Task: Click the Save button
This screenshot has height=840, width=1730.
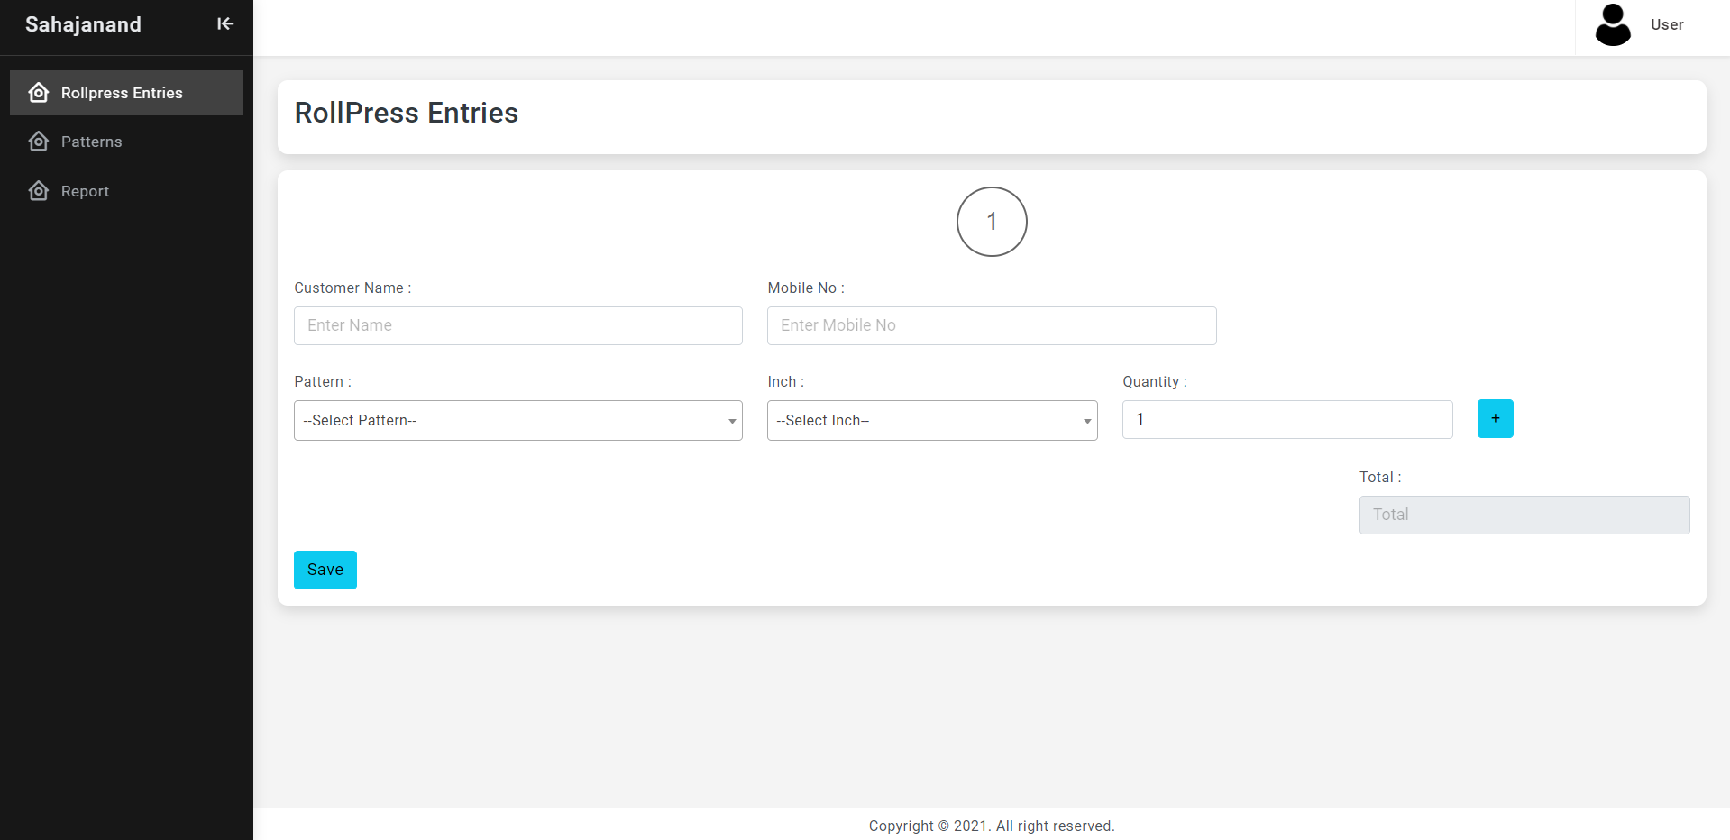Action: pos(325,570)
